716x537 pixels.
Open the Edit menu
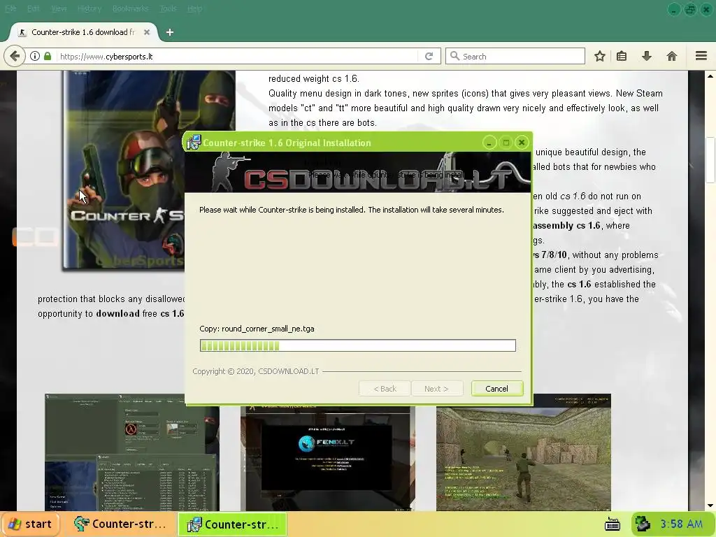(34, 8)
